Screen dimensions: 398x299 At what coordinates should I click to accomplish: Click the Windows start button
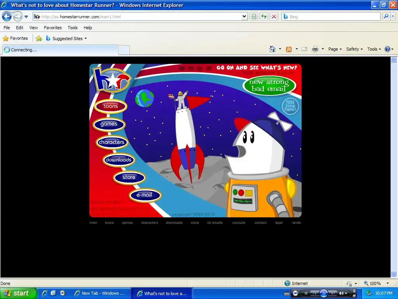click(18, 294)
